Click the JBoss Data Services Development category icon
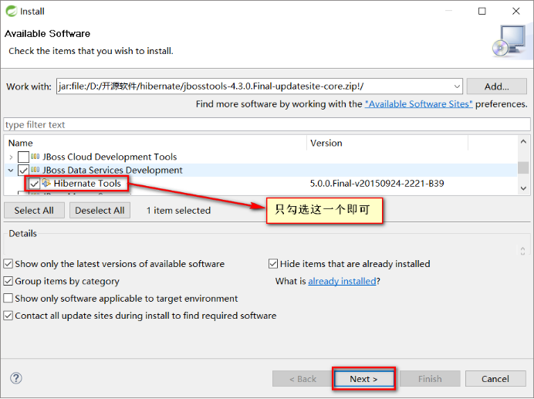 point(35,170)
